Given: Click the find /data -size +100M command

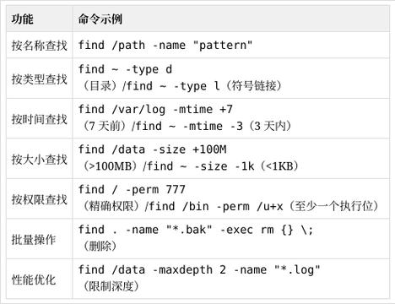Looking at the screenshot, I should [153, 149].
